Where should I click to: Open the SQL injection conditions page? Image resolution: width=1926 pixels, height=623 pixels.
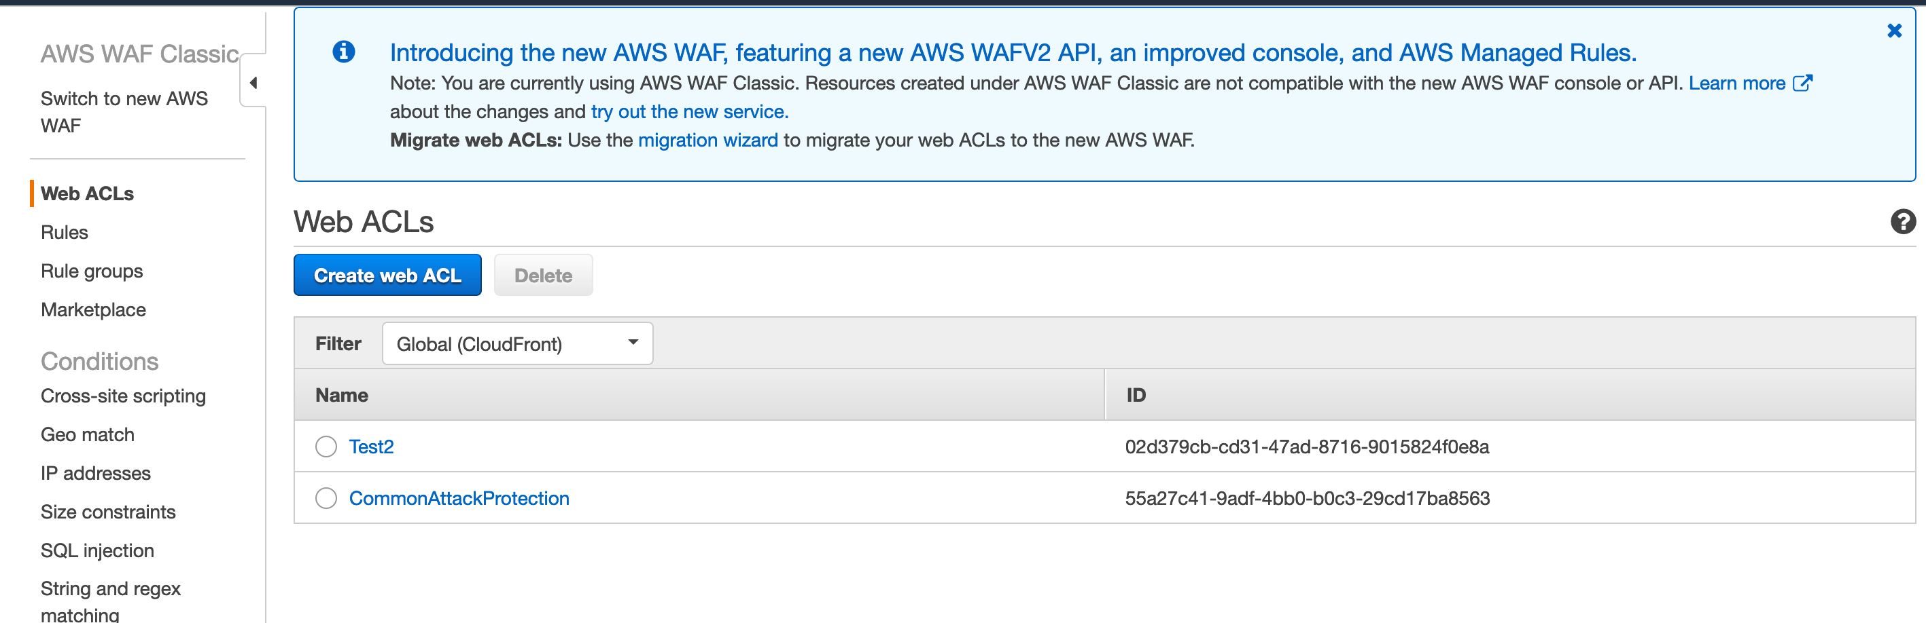[x=97, y=550]
